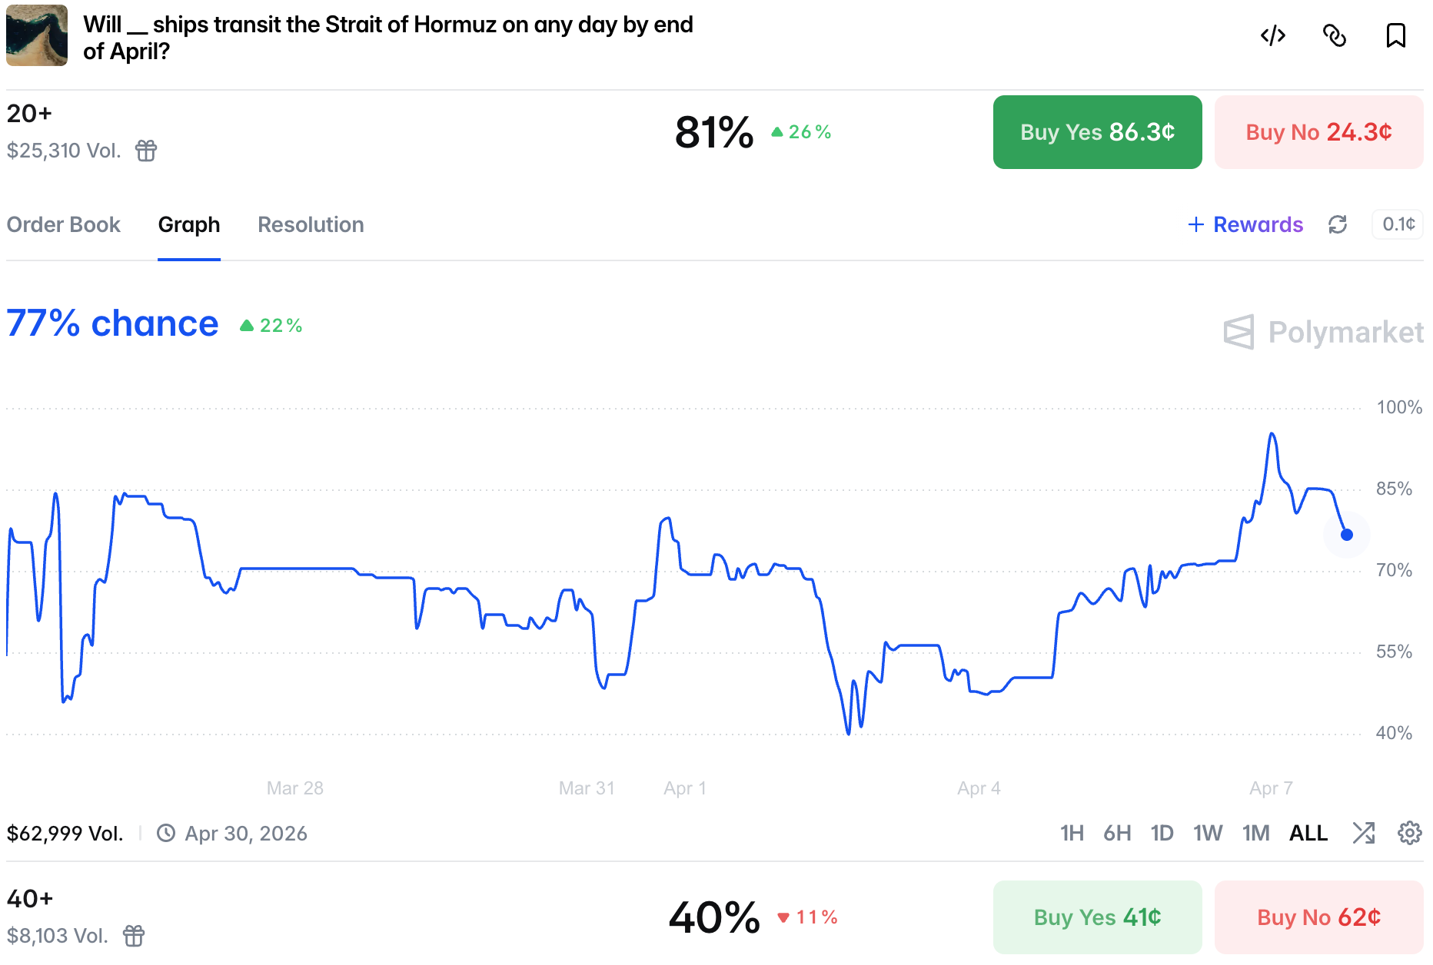Switch to the Order Book tab
The width and height of the screenshot is (1433, 965).
coord(64,224)
